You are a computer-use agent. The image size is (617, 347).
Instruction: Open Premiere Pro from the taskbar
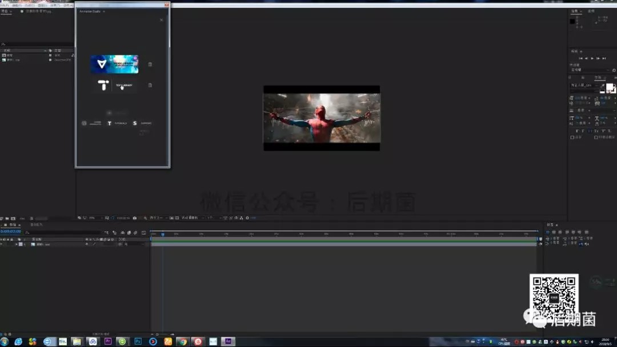coord(108,341)
